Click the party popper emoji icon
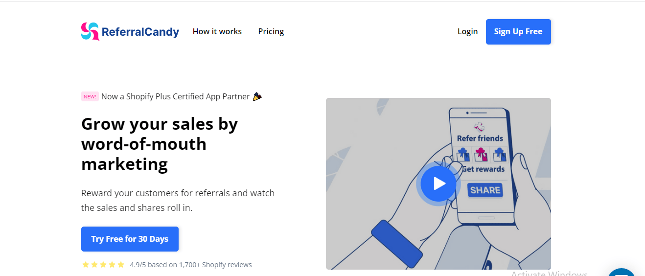The height and width of the screenshot is (276, 645). pyautogui.click(x=257, y=96)
